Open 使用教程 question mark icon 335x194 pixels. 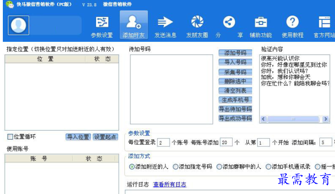(x=293, y=22)
